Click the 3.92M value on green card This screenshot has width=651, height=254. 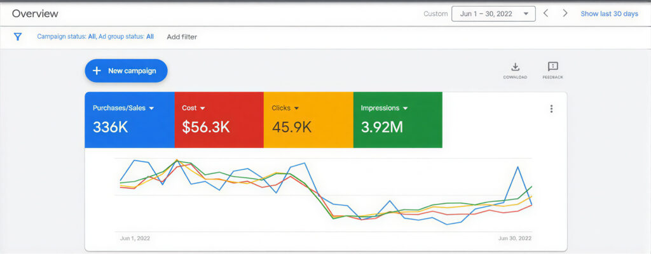coord(381,127)
